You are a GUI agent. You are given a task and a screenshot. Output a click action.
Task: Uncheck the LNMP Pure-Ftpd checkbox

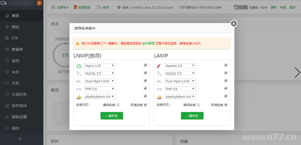[145, 81]
